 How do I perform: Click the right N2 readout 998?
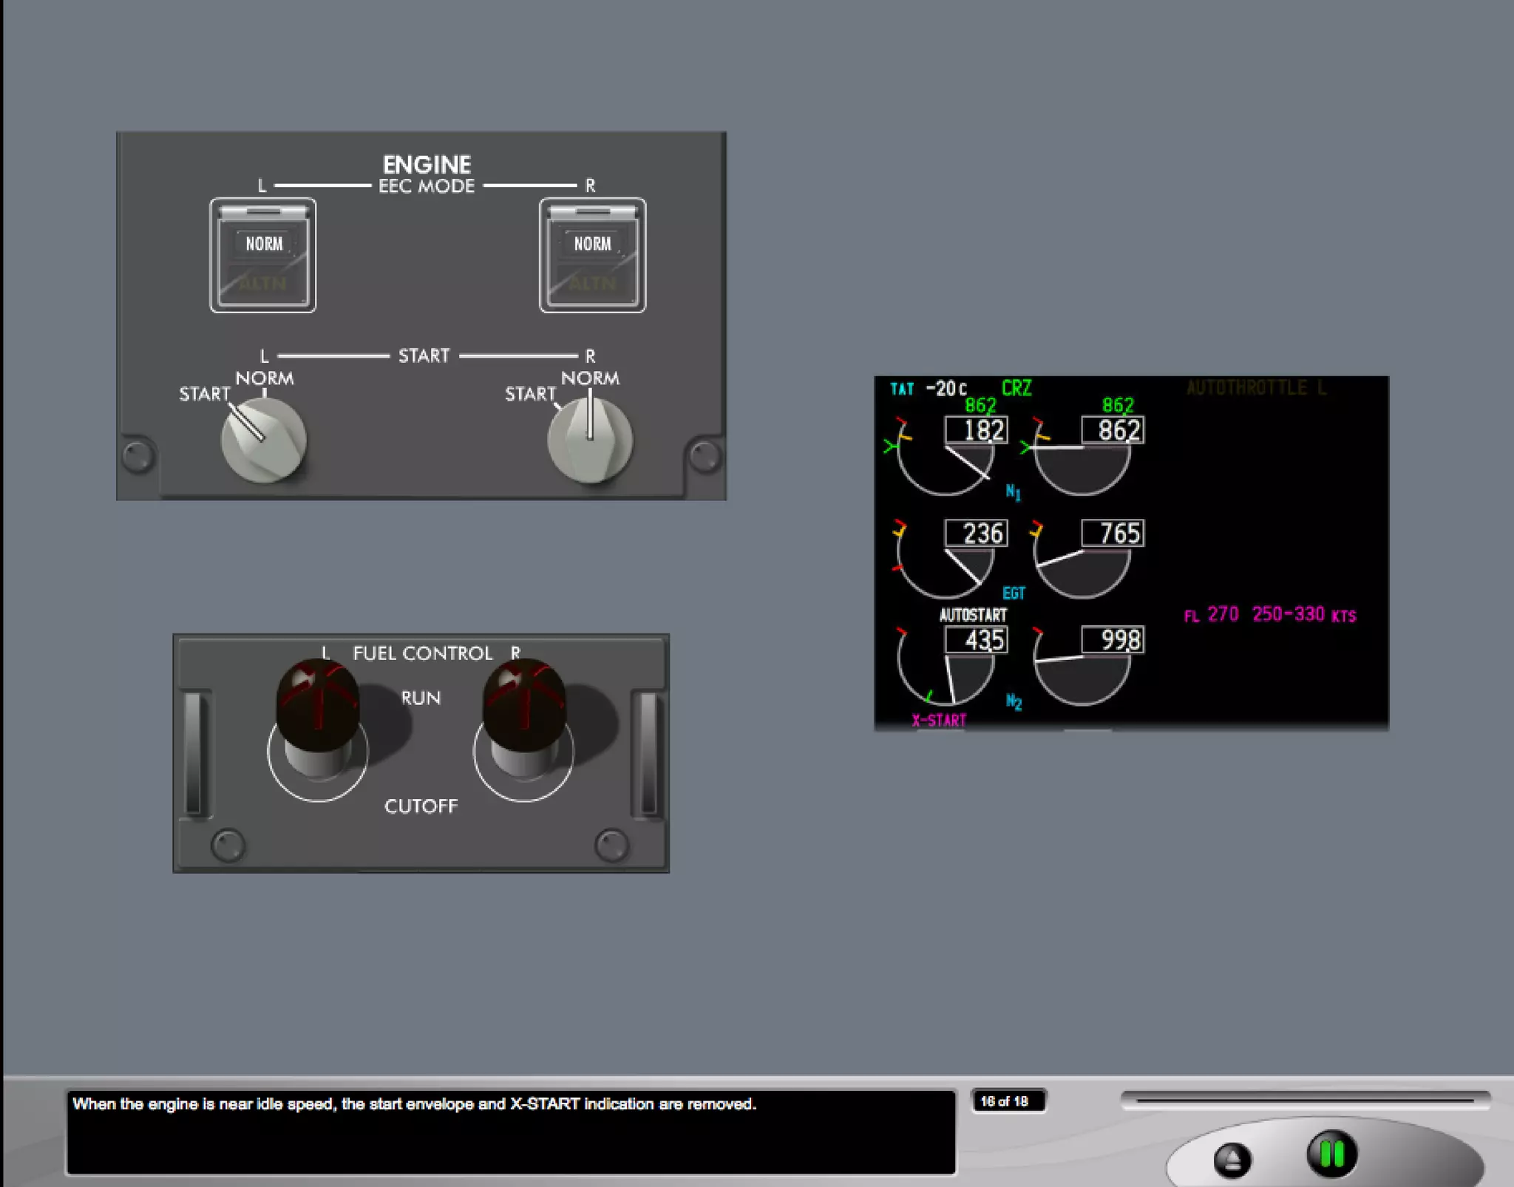click(1113, 640)
